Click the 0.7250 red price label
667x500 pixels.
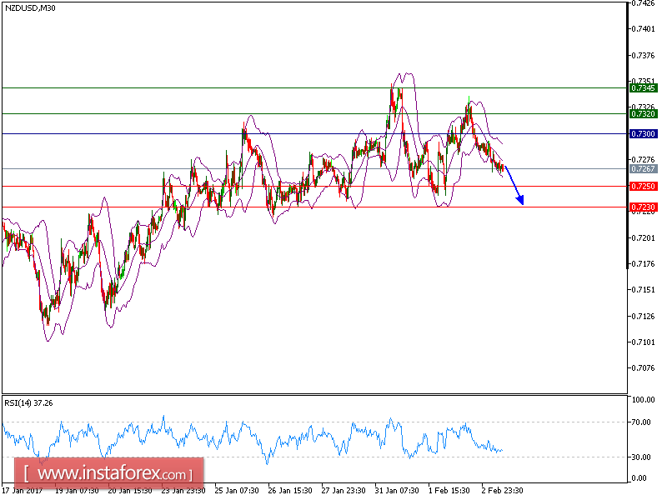(x=642, y=186)
